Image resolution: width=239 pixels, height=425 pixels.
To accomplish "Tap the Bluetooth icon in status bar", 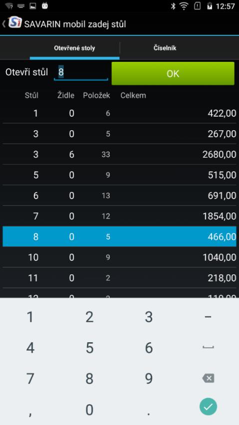I will click(173, 6).
